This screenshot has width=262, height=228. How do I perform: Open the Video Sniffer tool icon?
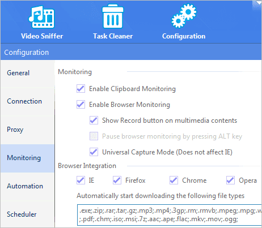coord(41,17)
